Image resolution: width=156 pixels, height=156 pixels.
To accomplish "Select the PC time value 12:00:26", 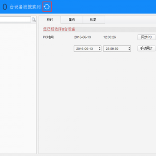I will click(110, 37).
